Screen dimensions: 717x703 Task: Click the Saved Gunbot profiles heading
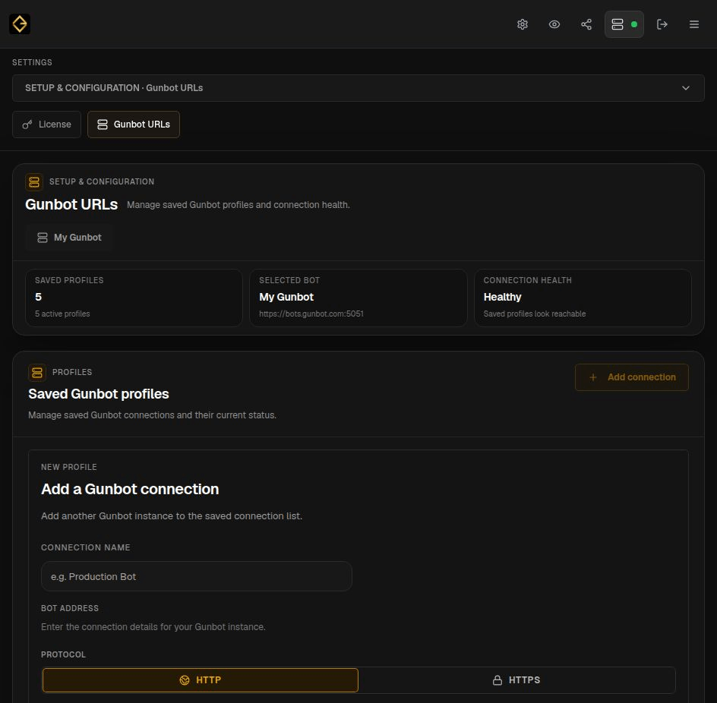[98, 393]
